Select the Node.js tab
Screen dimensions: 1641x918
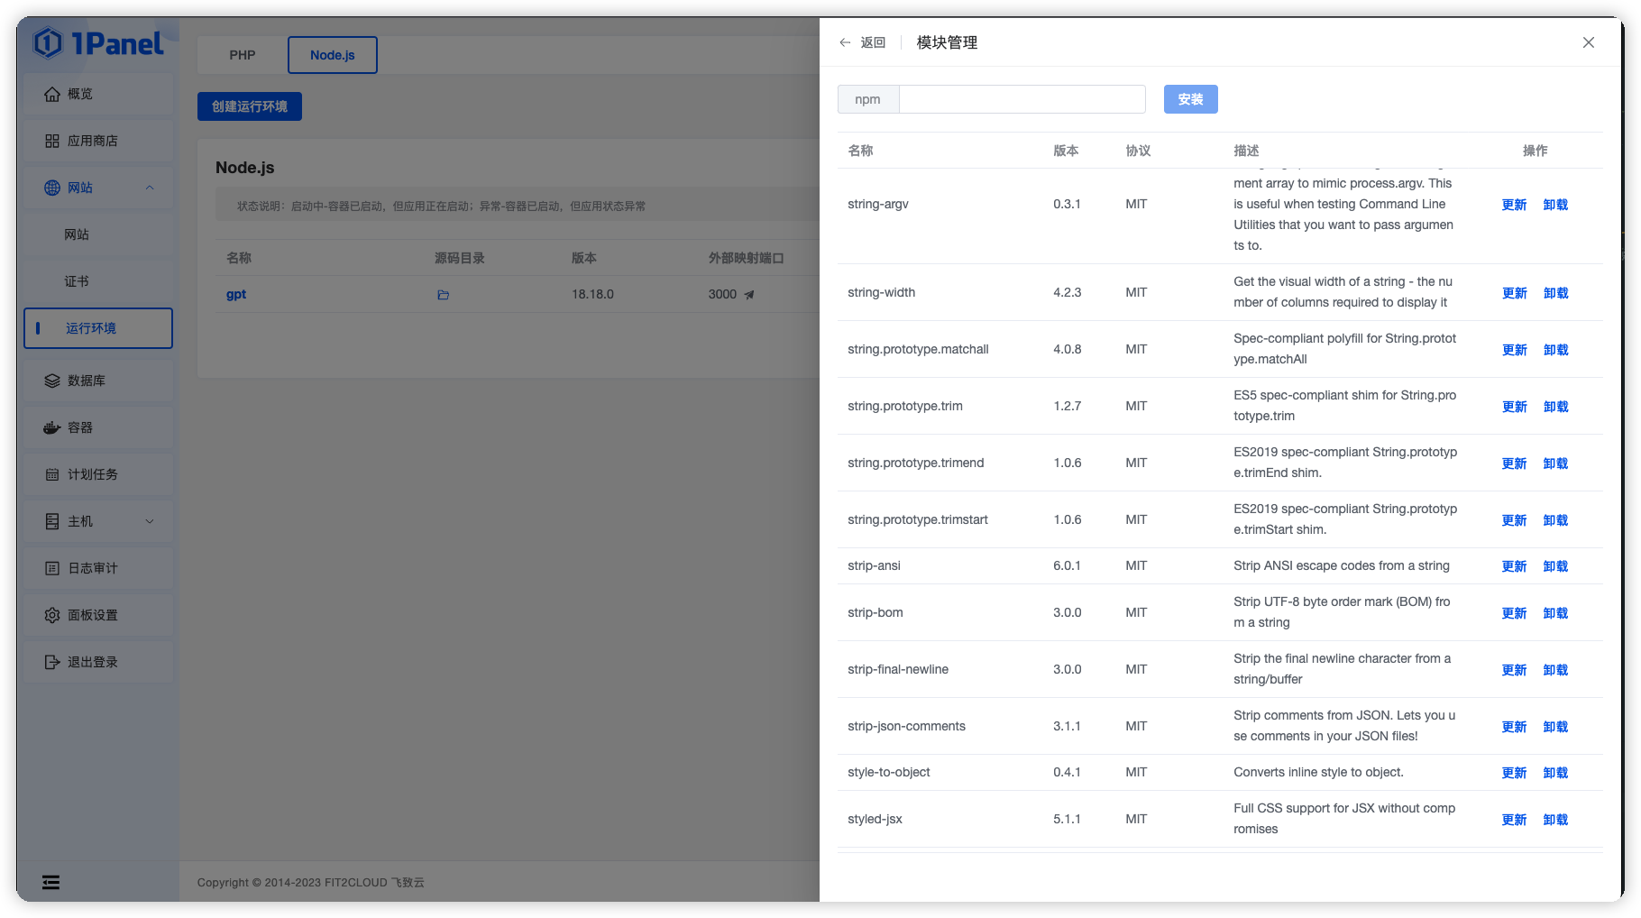[332, 54]
